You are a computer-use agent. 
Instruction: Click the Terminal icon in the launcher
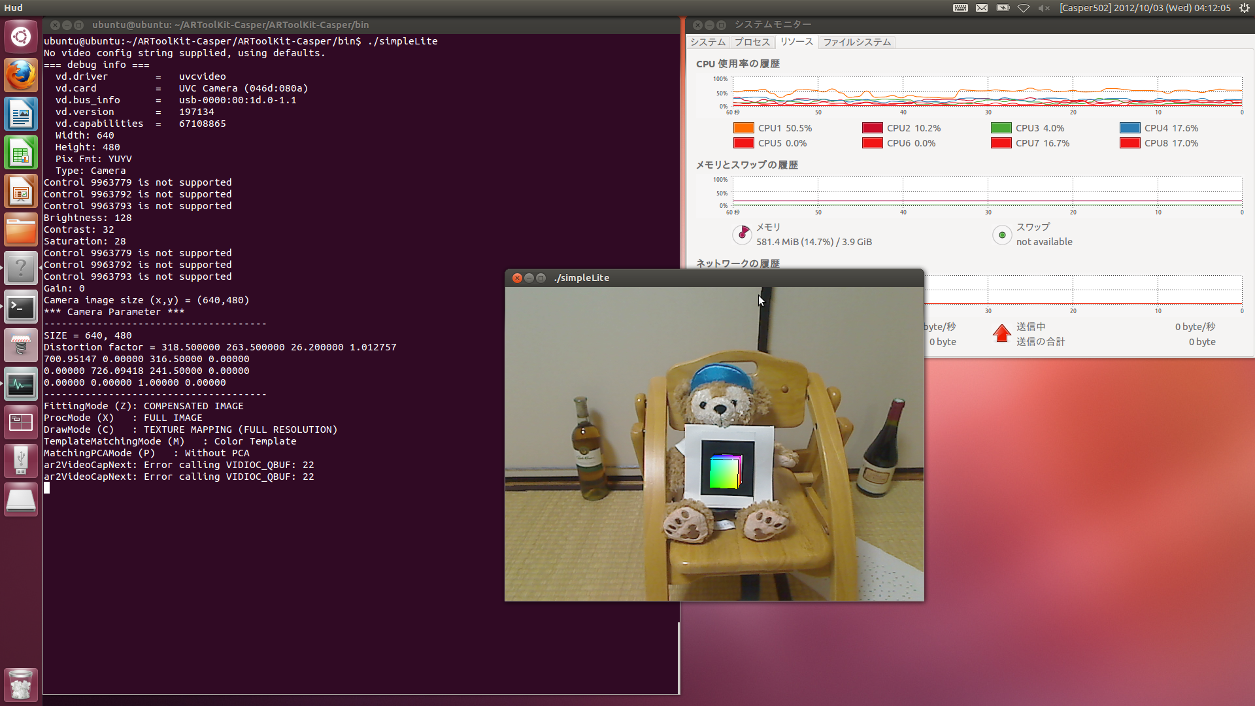(x=21, y=307)
